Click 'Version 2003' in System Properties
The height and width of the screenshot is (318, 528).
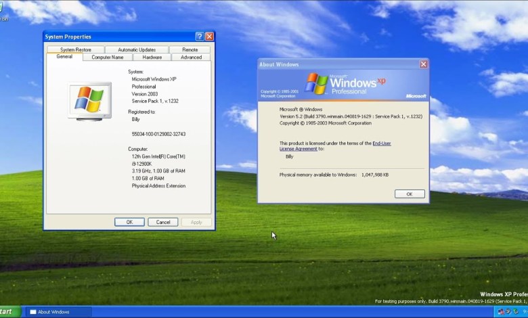pyautogui.click(x=145, y=94)
